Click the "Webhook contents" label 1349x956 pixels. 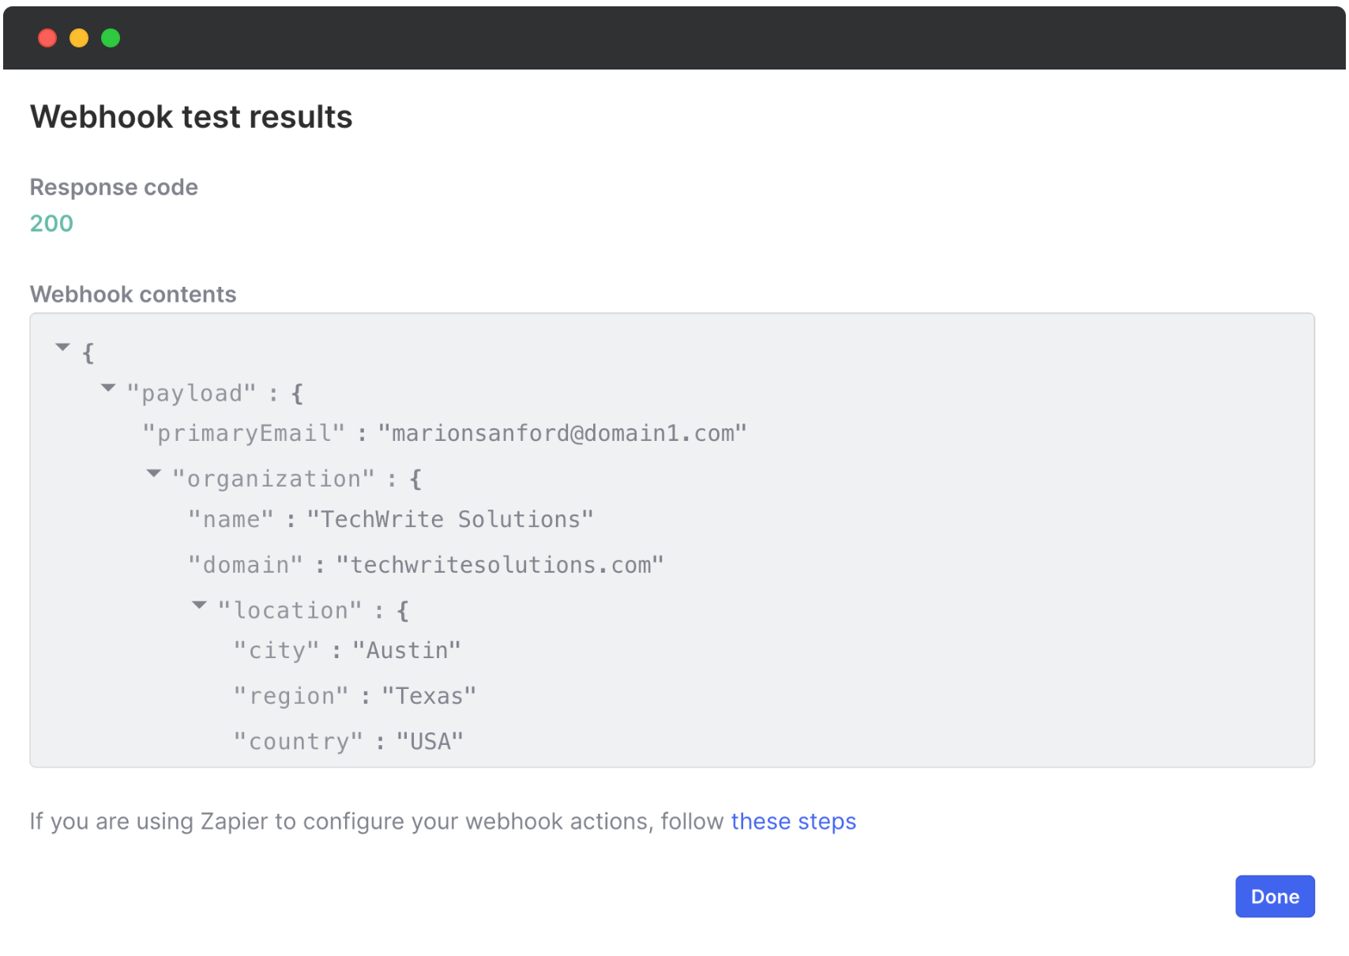[x=133, y=294]
